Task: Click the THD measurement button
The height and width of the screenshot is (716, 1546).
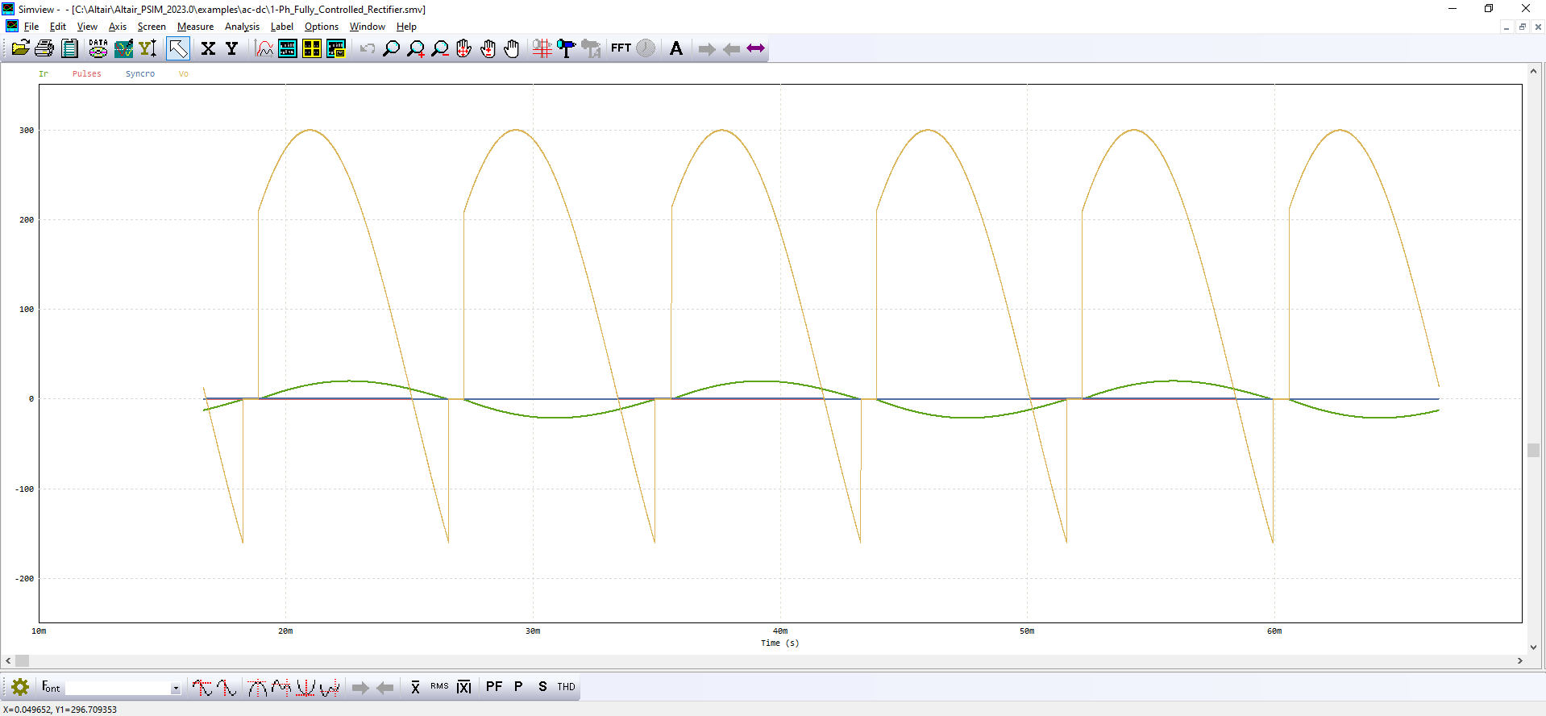Action: pos(567,687)
